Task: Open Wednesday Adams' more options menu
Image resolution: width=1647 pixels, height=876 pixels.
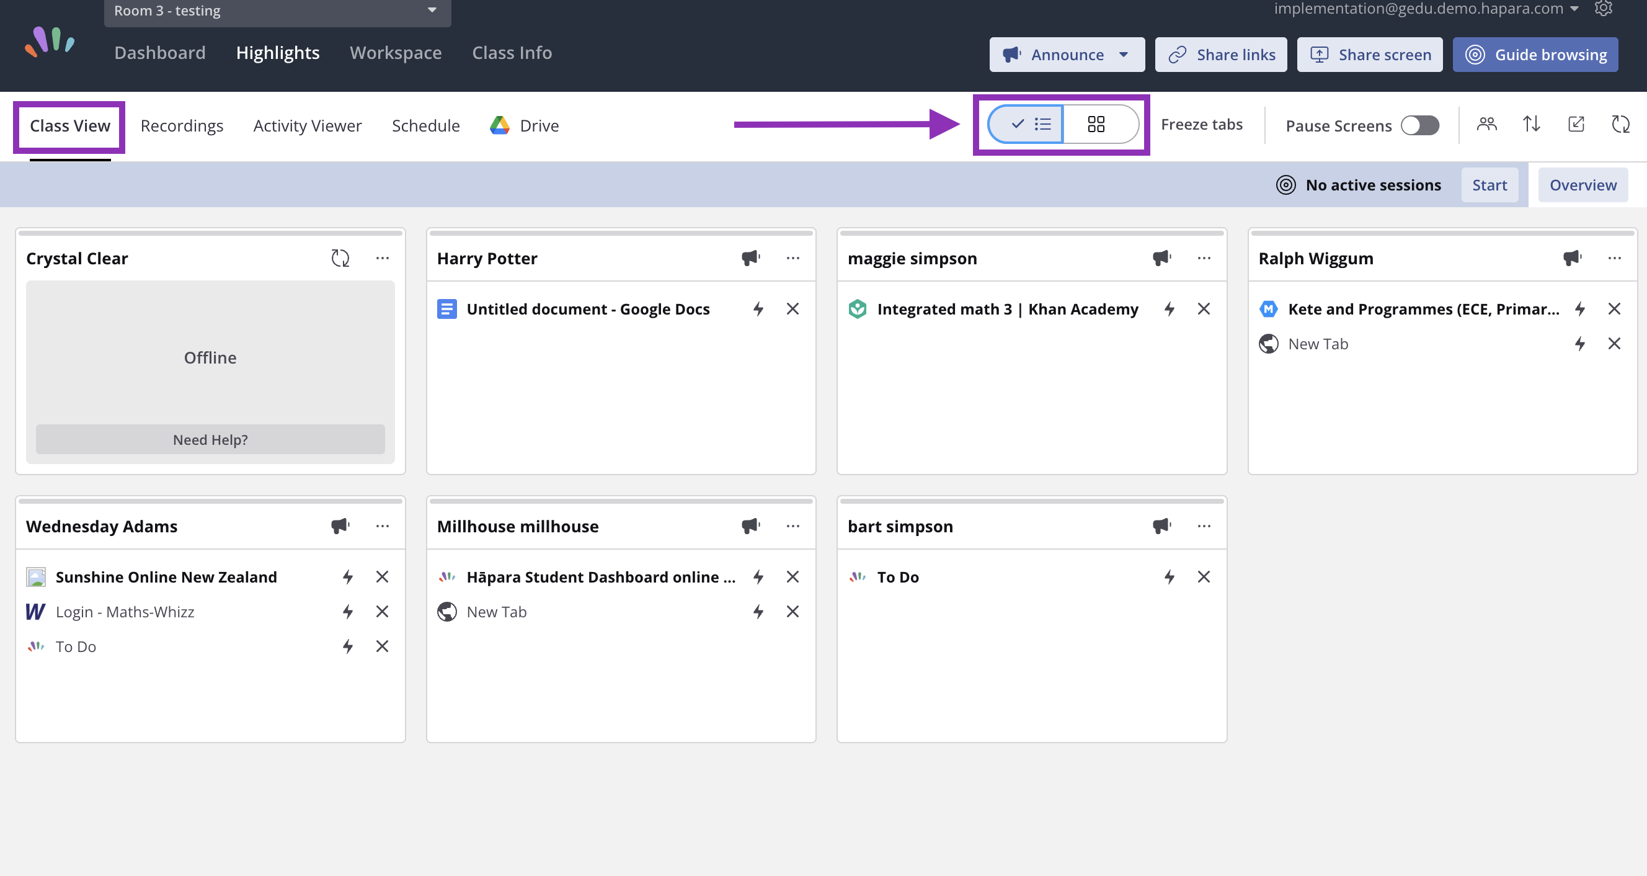Action: [x=383, y=527]
